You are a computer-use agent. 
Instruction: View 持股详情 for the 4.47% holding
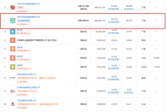[x=114, y=33]
